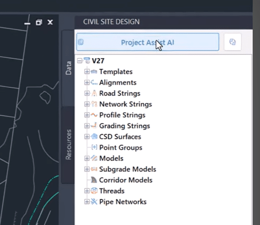Click the brain icon on Project Assist button

click(x=81, y=42)
